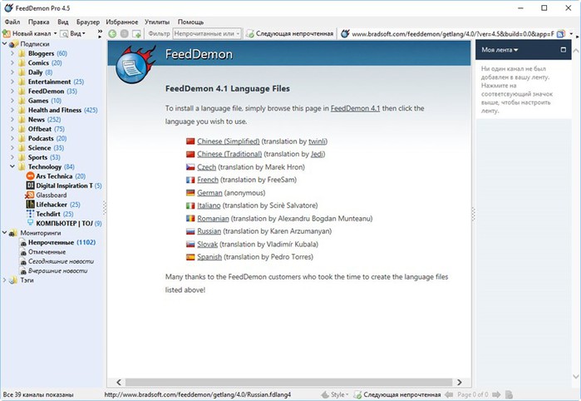Click top toolbar Следующая непрочтенная button
The height and width of the screenshot is (401, 581).
[290, 34]
